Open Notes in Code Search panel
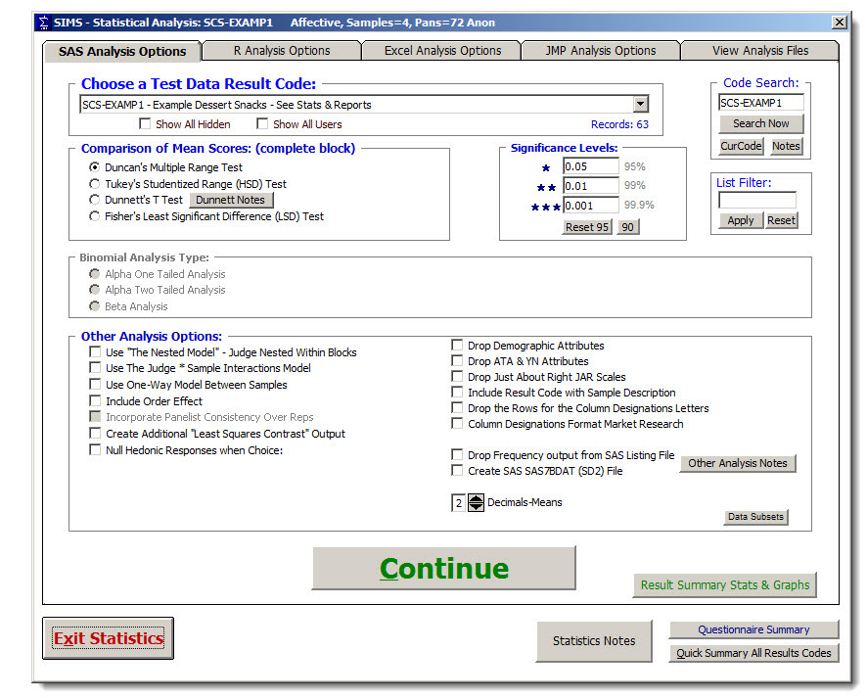Screen dimensions: 867x698 786,146
